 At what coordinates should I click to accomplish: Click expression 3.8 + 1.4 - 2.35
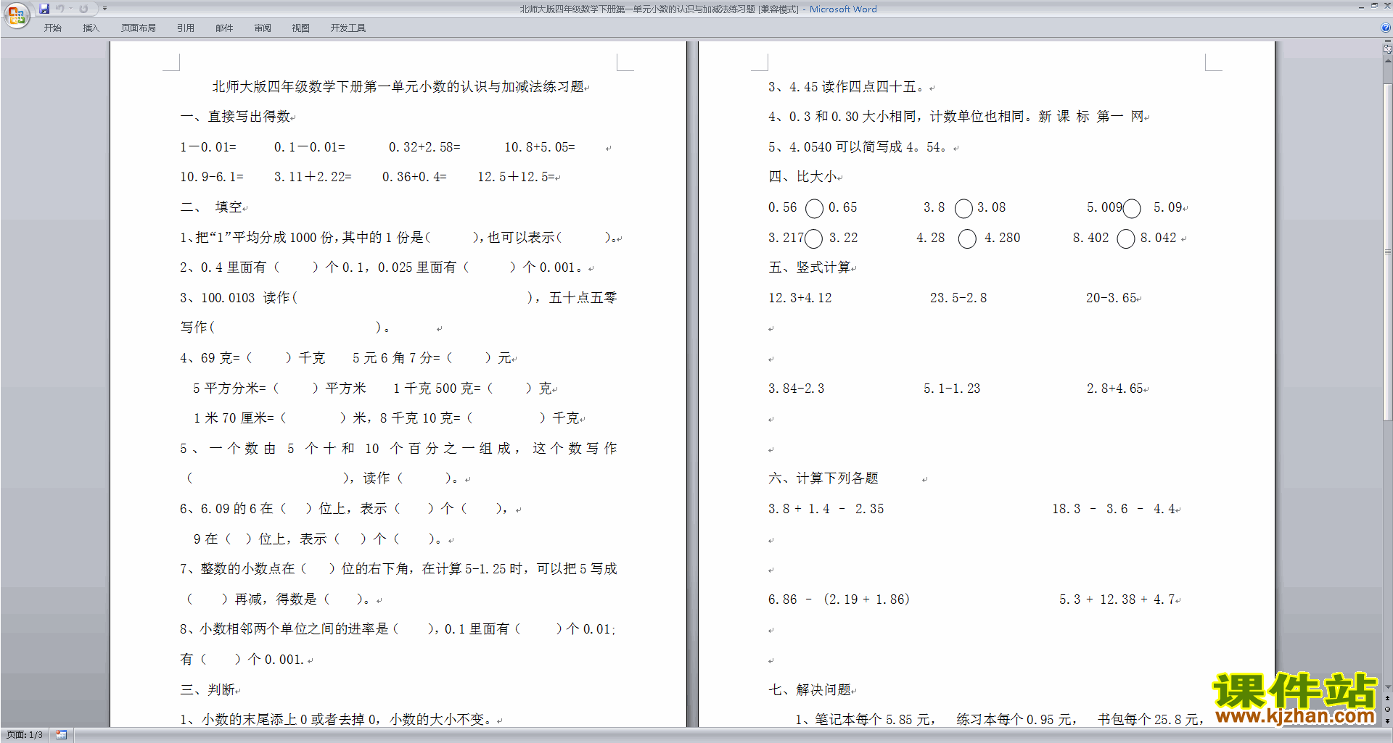pos(826,509)
